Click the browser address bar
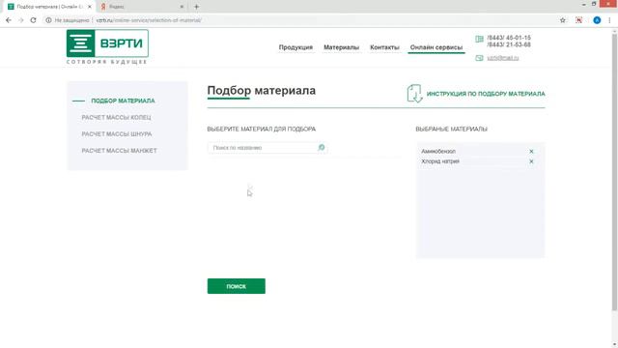Screen dimensions: 618x348 tap(299, 20)
